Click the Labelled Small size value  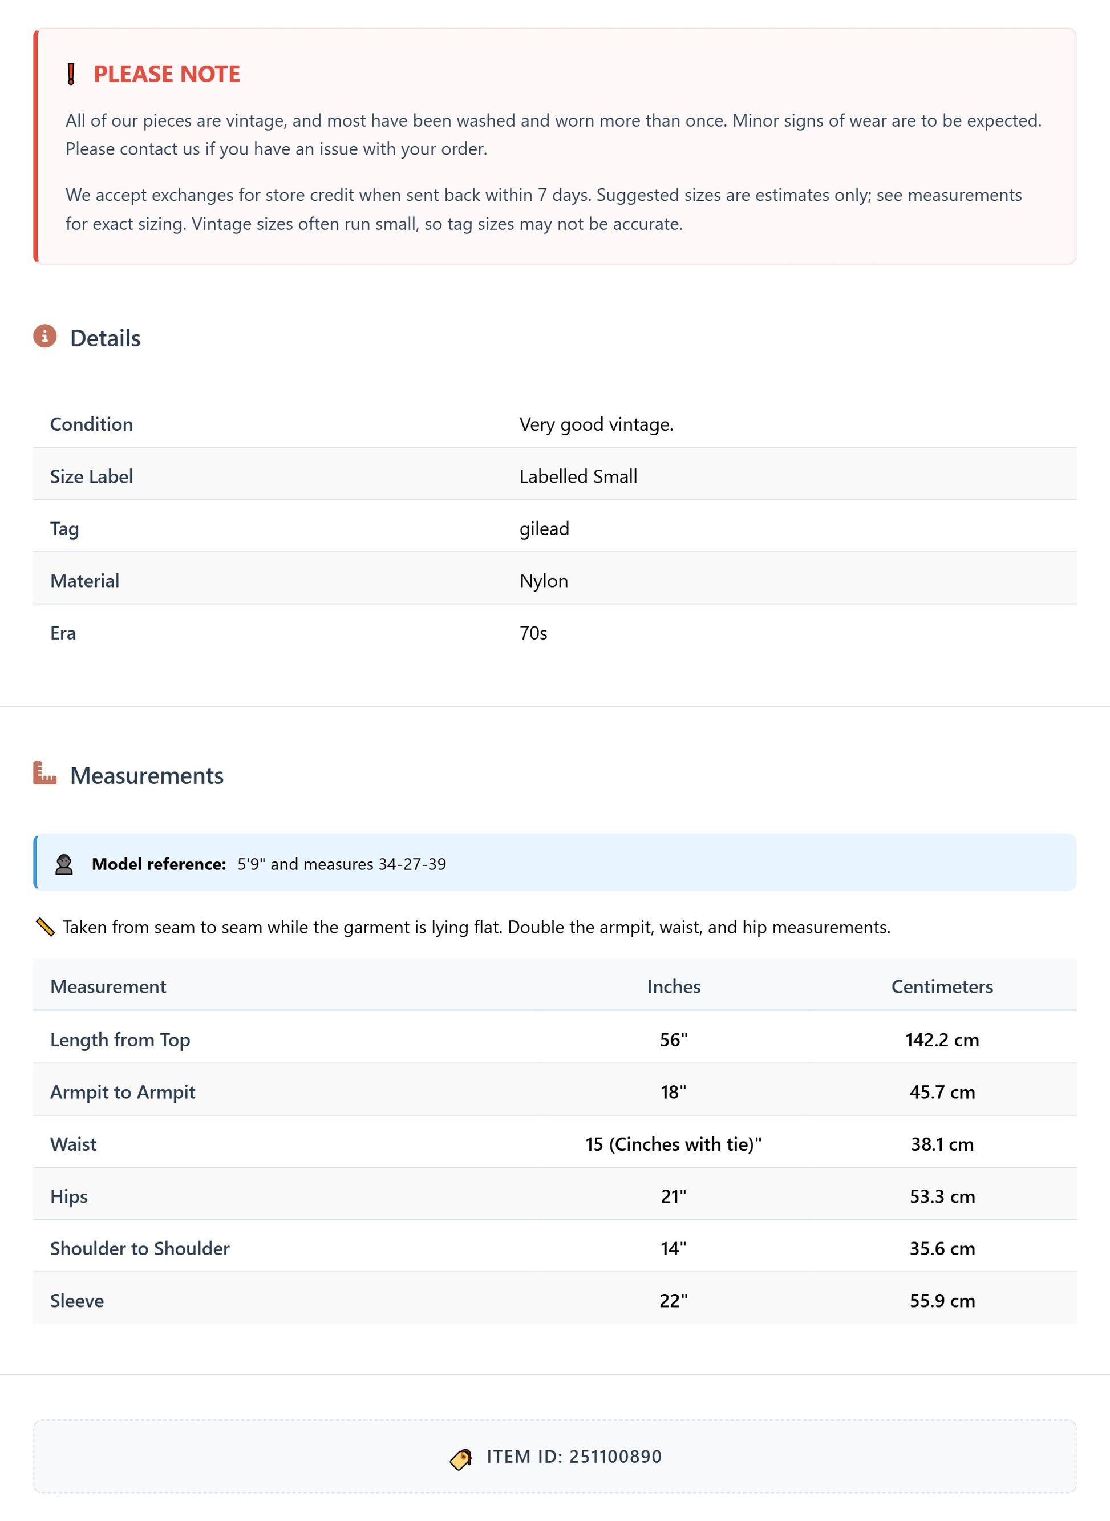tap(578, 476)
